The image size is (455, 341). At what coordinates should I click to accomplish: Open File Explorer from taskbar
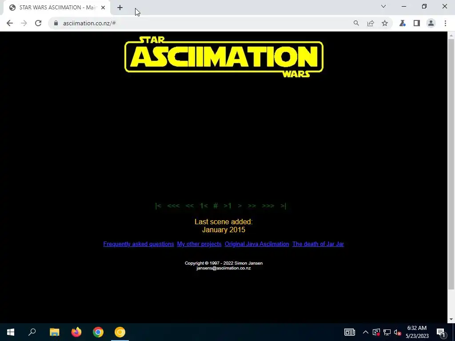54,332
